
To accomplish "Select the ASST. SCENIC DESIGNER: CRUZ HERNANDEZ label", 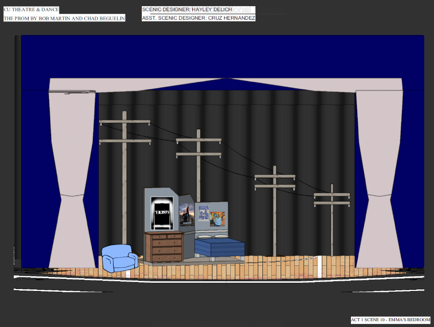I will [x=198, y=17].
